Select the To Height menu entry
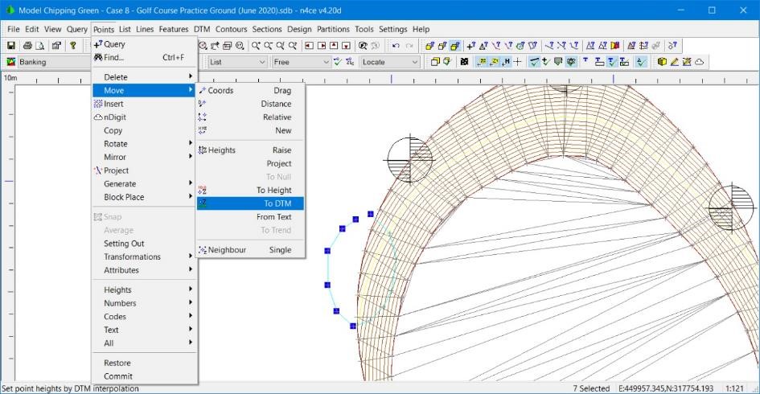This screenshot has width=760, height=394. tap(251, 191)
